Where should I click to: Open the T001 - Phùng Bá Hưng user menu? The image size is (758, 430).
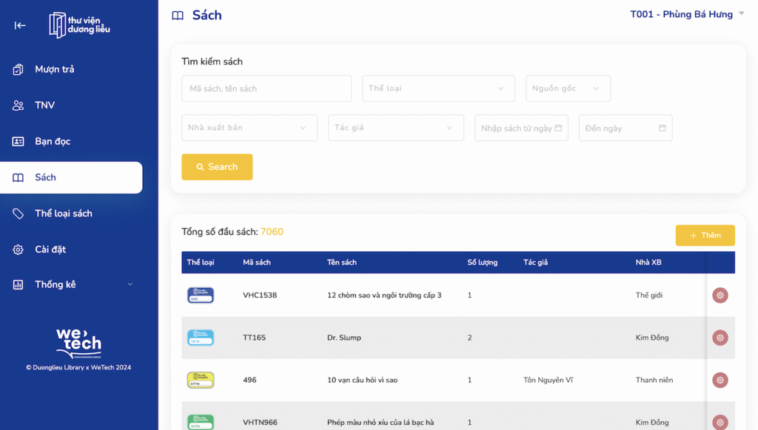(686, 15)
